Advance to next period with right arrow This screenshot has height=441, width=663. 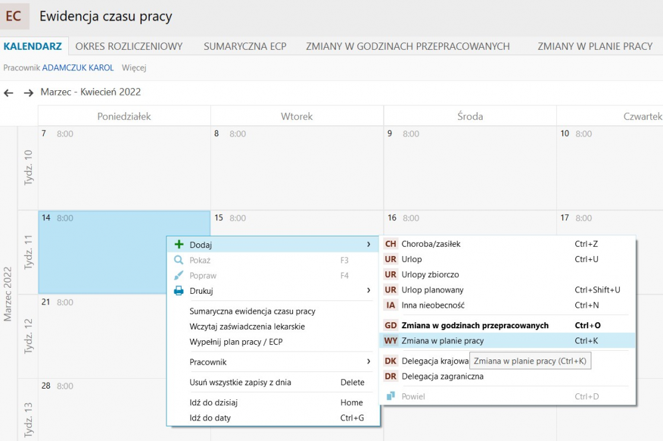29,93
